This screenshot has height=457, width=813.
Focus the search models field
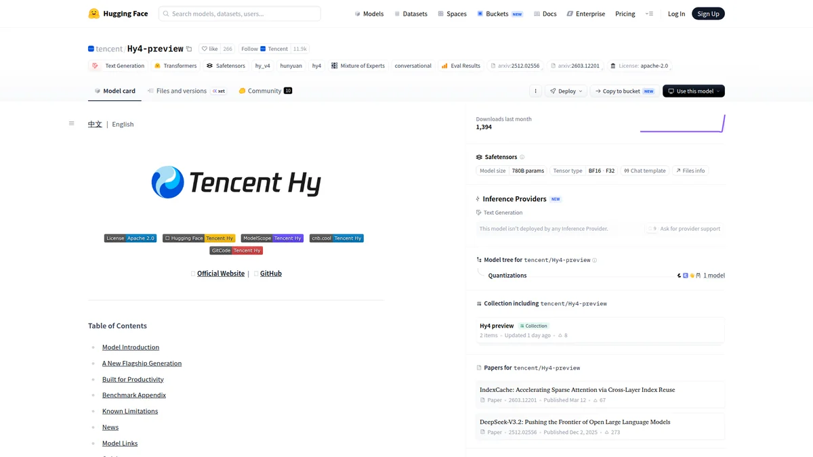pyautogui.click(x=240, y=14)
